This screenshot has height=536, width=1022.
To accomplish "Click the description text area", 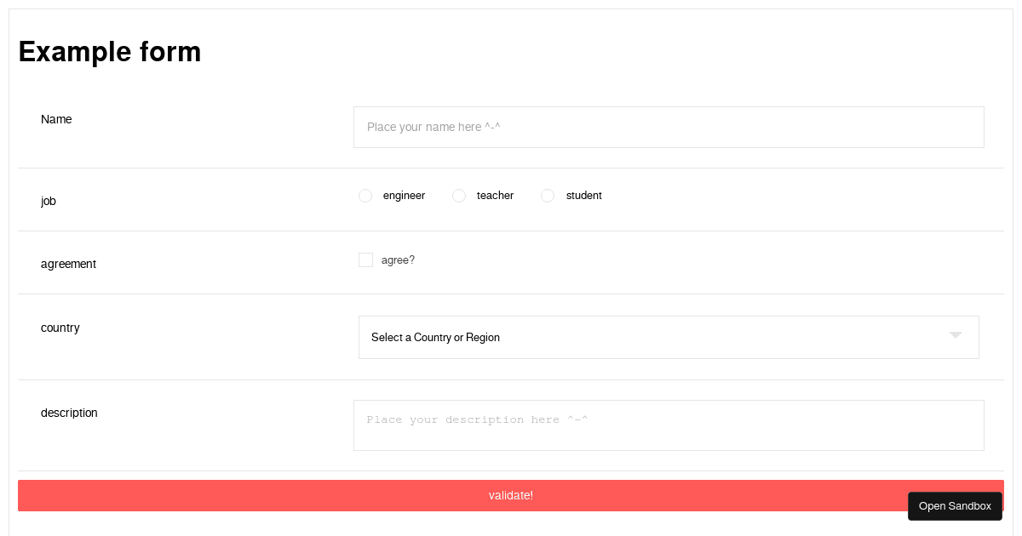I will pos(669,425).
